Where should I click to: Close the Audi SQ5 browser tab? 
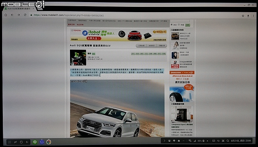click(x=33, y=8)
